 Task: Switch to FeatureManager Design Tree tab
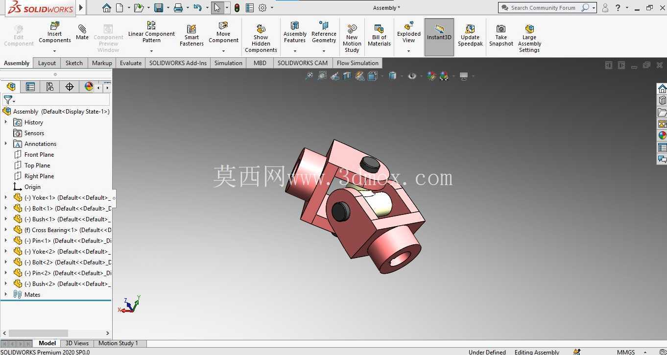point(11,87)
